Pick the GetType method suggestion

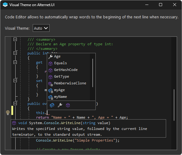pyautogui.click(x=69, y=77)
